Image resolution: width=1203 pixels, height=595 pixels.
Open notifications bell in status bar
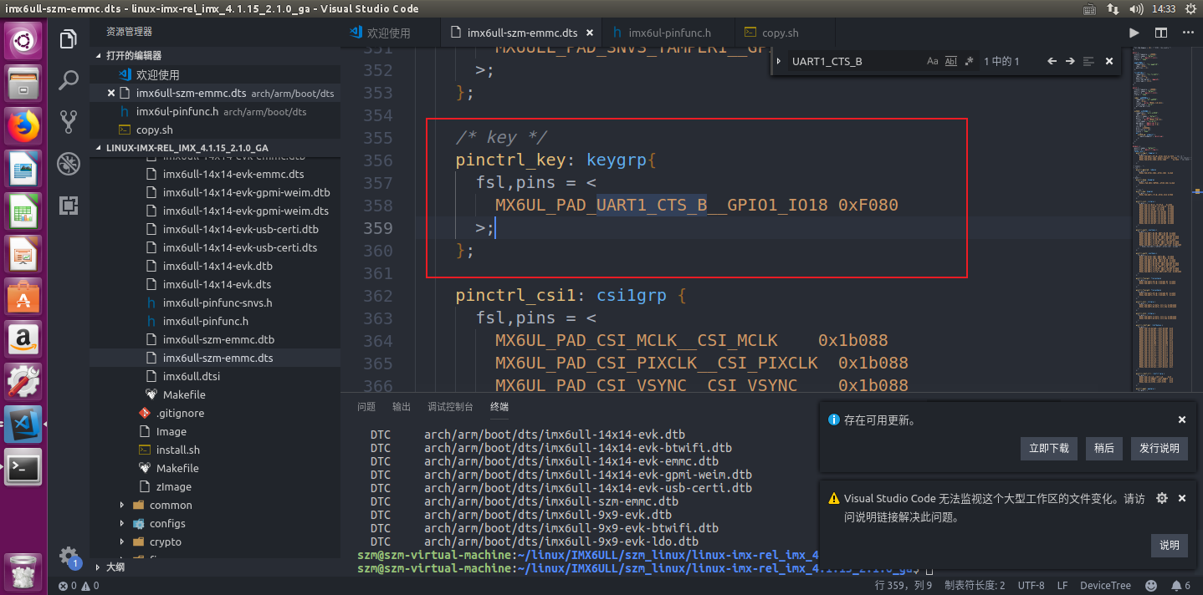[1180, 586]
